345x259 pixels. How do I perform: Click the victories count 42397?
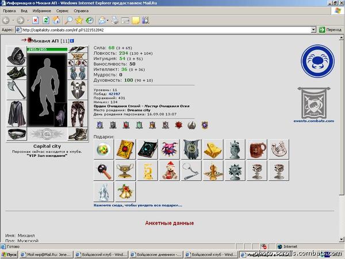coord(114,94)
